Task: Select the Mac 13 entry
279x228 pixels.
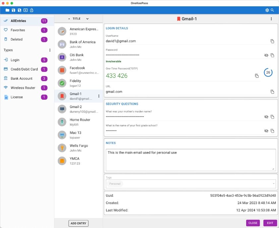Action: (x=79, y=135)
